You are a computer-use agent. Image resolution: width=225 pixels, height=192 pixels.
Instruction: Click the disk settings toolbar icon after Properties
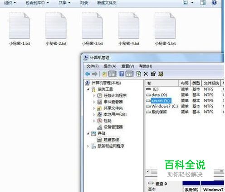pyautogui.click(x=161, y=74)
